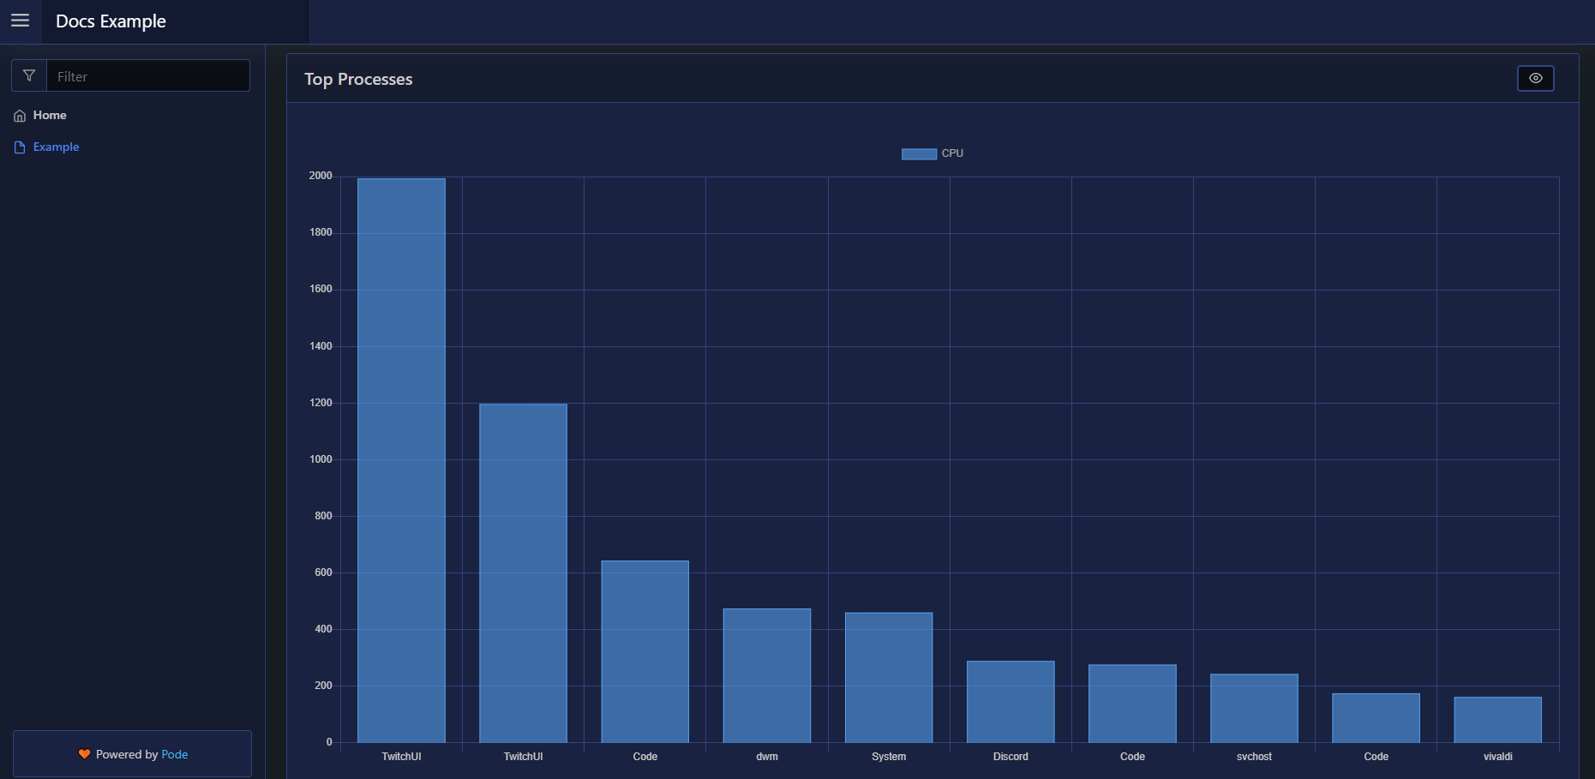Click the tallest TwitchUI bar near 2000

401,460
